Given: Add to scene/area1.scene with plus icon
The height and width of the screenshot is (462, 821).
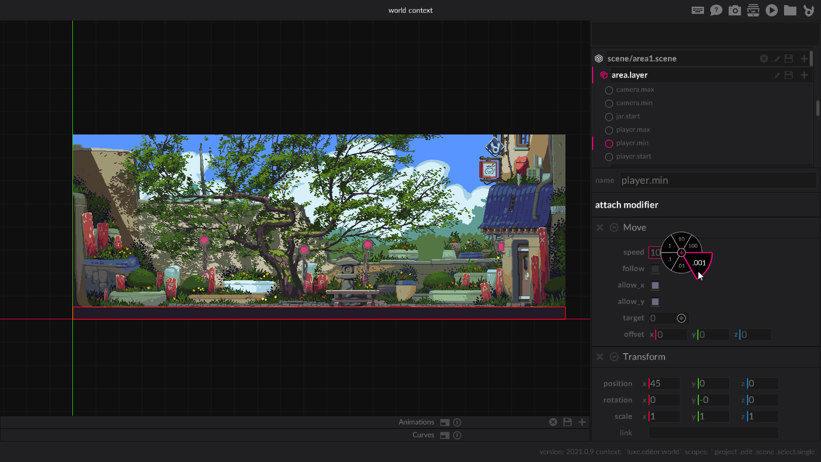Looking at the screenshot, I should coord(804,59).
